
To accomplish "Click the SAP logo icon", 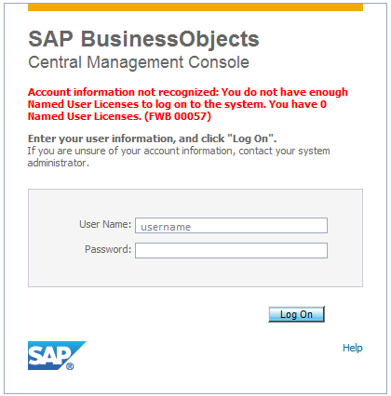I will click(57, 355).
